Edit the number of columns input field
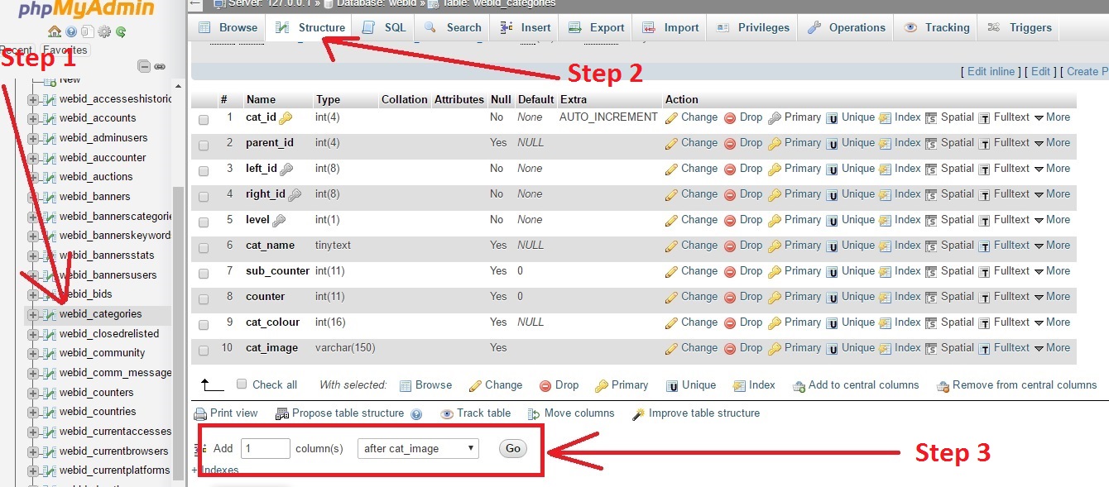 [x=265, y=447]
